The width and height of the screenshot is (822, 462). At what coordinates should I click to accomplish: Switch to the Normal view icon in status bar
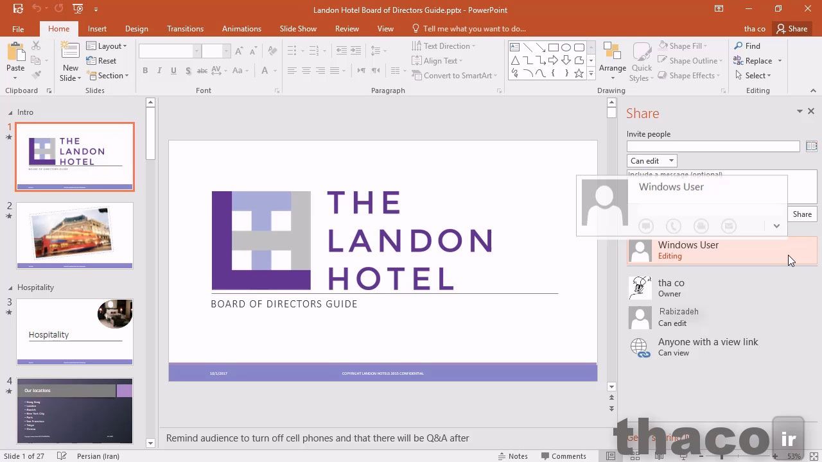pyautogui.click(x=611, y=456)
